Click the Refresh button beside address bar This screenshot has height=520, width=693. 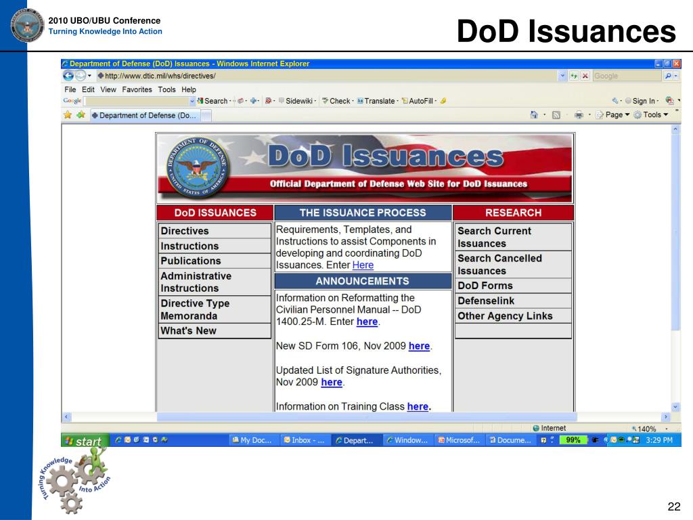coord(574,76)
